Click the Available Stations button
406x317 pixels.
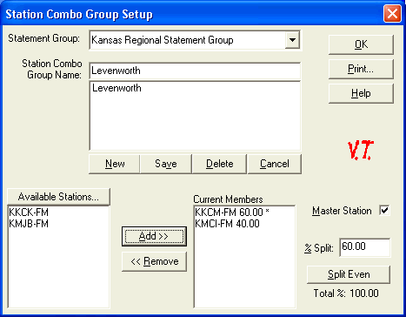click(x=58, y=197)
